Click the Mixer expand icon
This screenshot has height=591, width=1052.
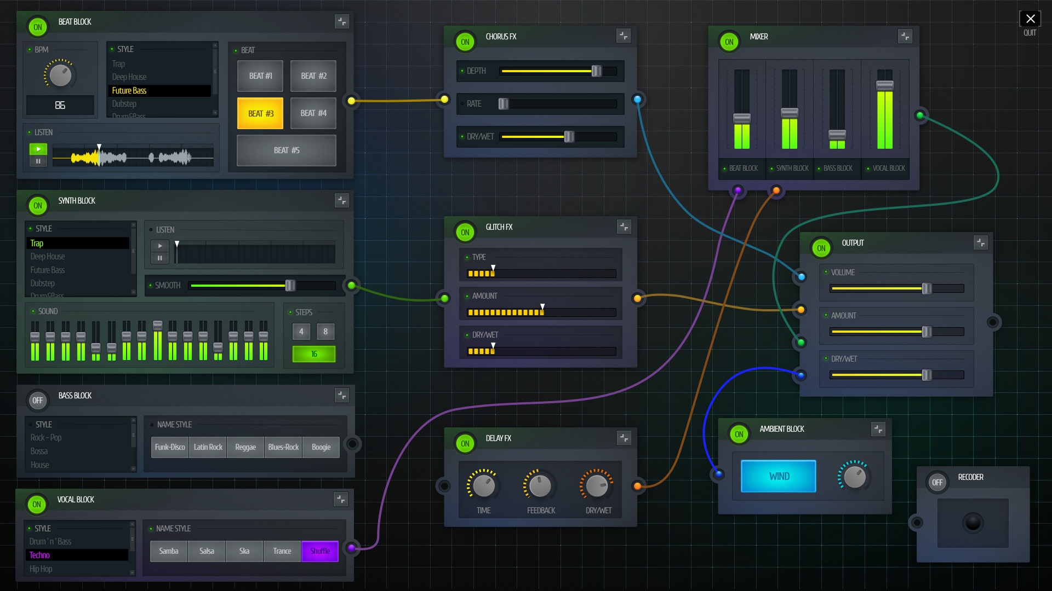tap(905, 36)
